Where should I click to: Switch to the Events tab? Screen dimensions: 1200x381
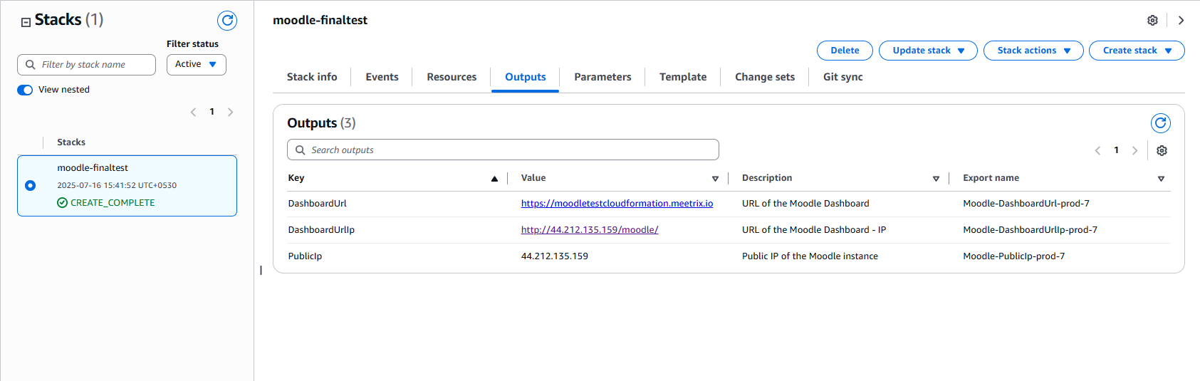(382, 77)
